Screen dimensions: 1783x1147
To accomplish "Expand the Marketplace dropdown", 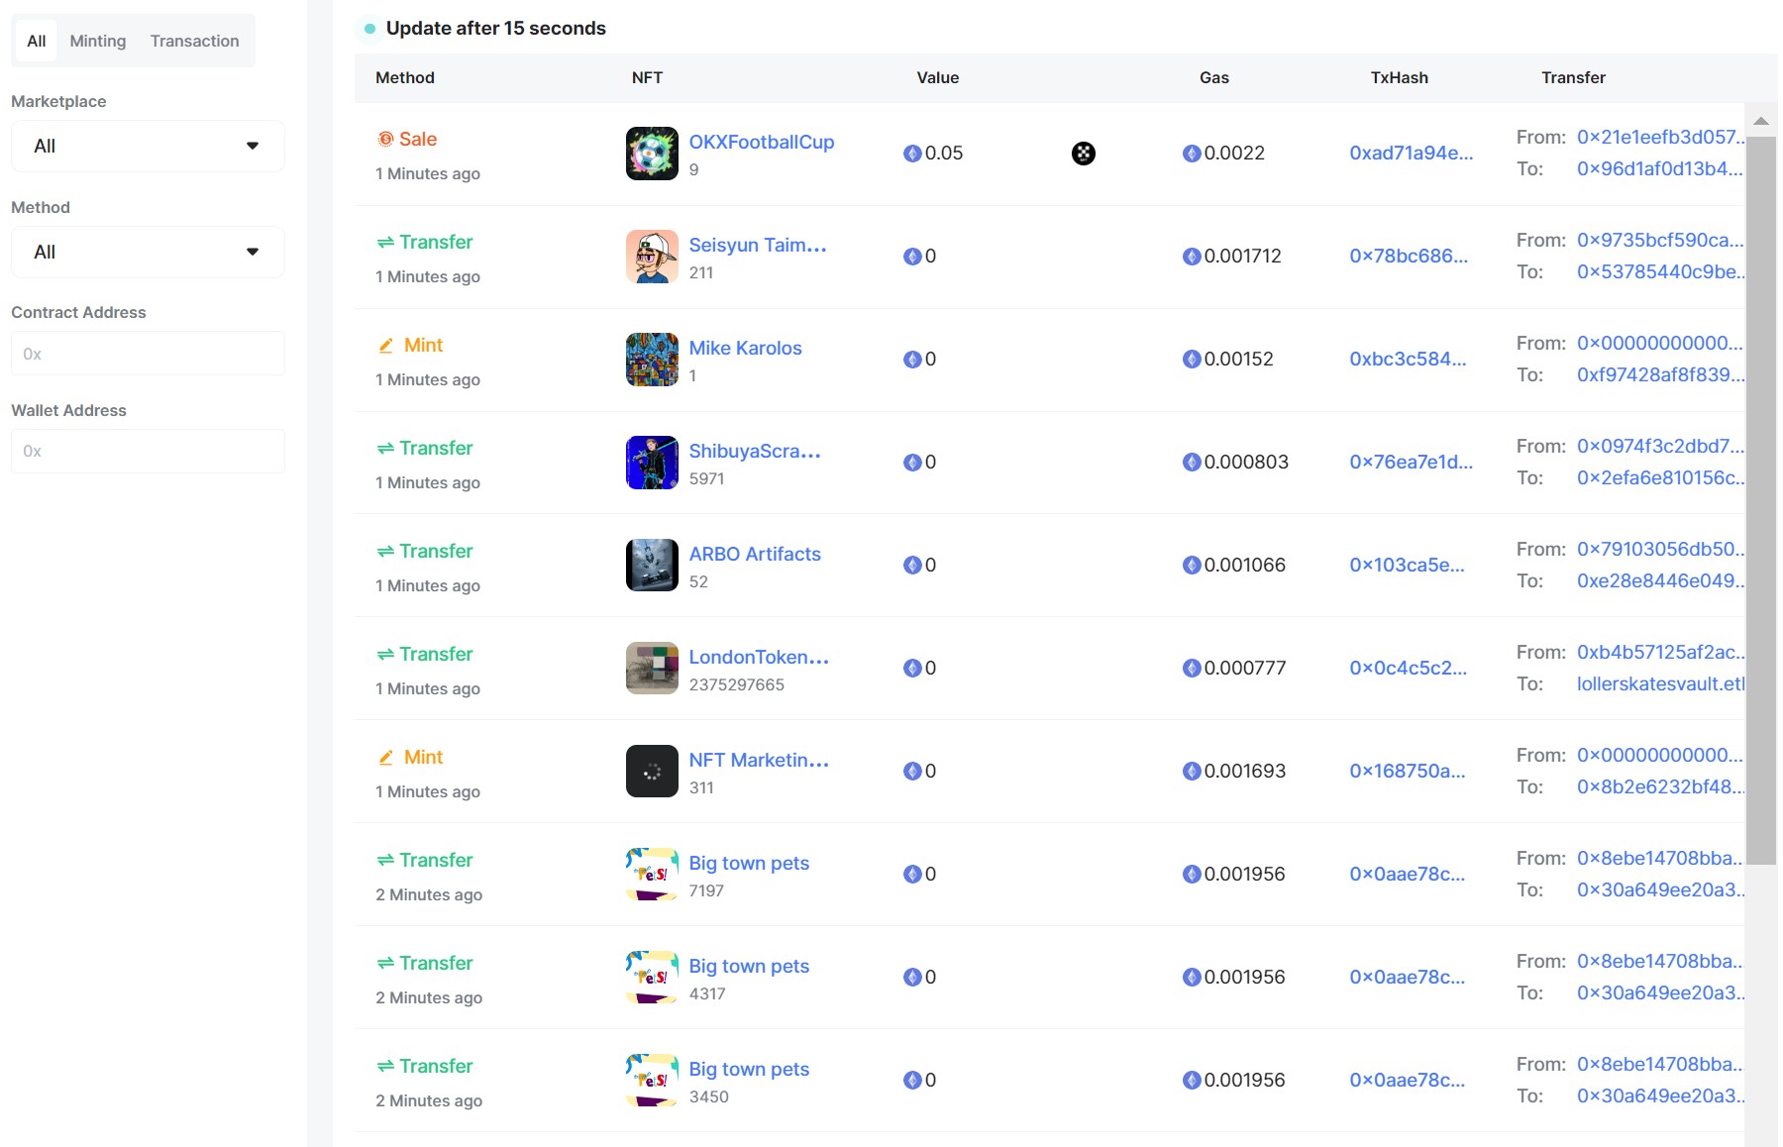I will click(148, 147).
